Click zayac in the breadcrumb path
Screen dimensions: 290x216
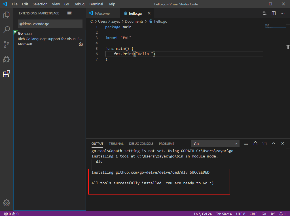pyautogui.click(x=116, y=21)
